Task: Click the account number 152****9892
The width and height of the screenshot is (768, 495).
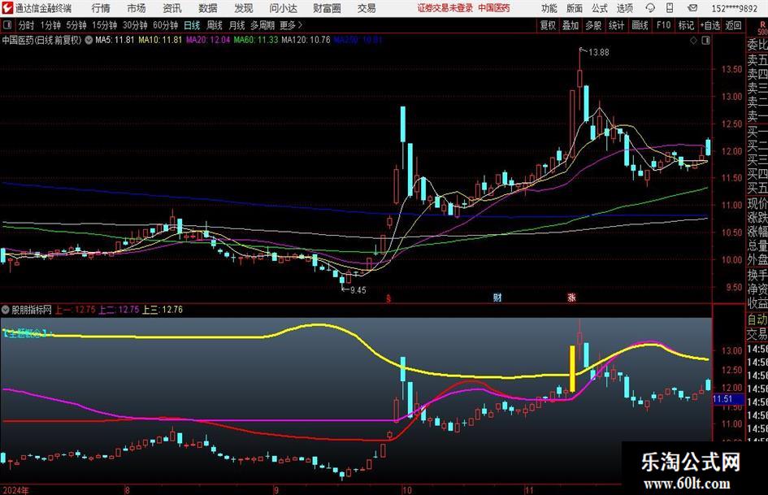Action: pyautogui.click(x=734, y=8)
